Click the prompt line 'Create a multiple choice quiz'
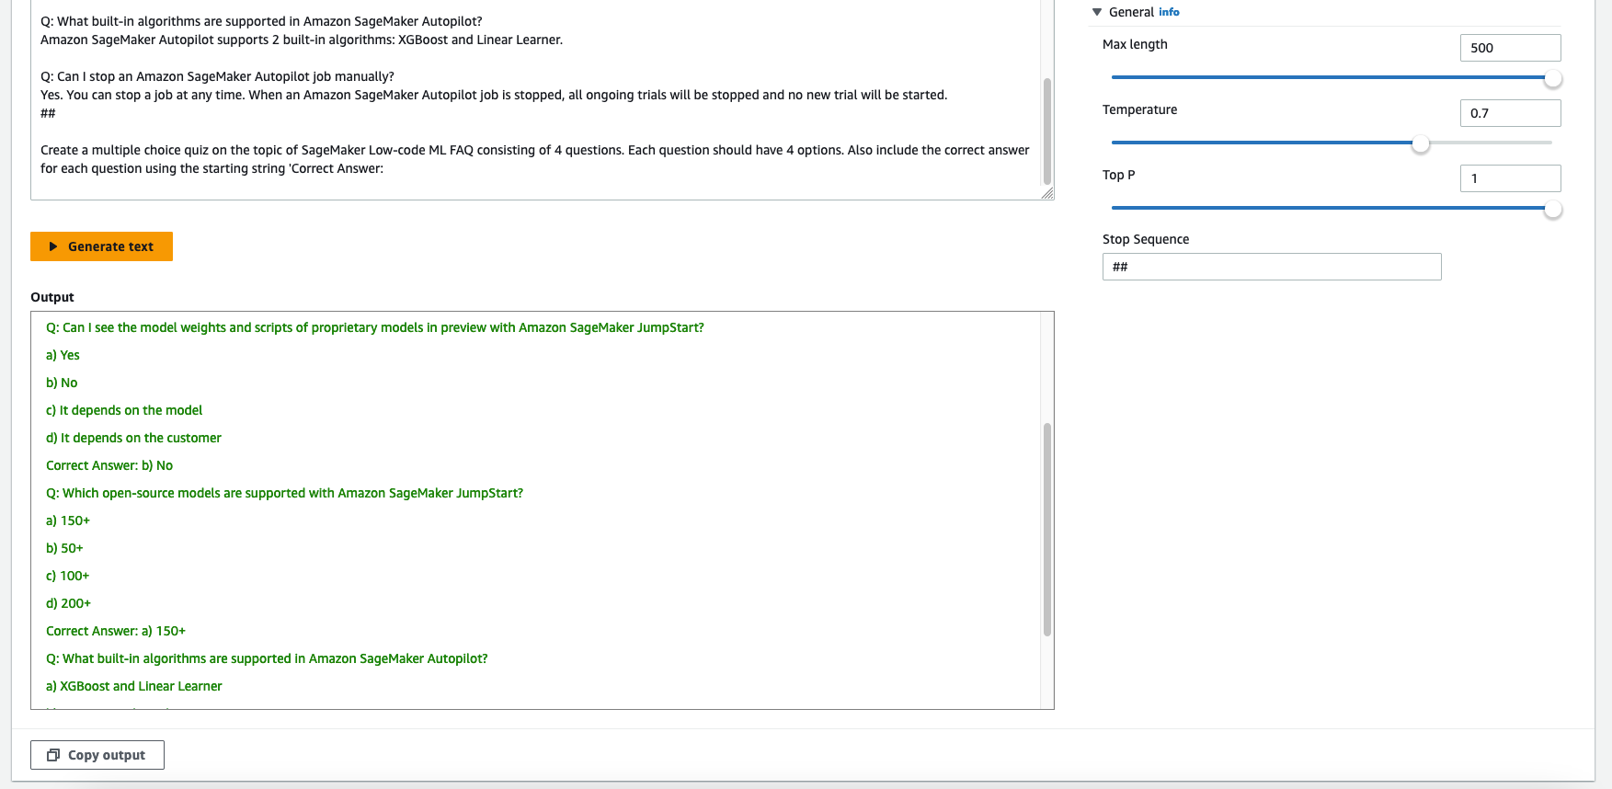This screenshot has height=789, width=1612. (x=535, y=159)
